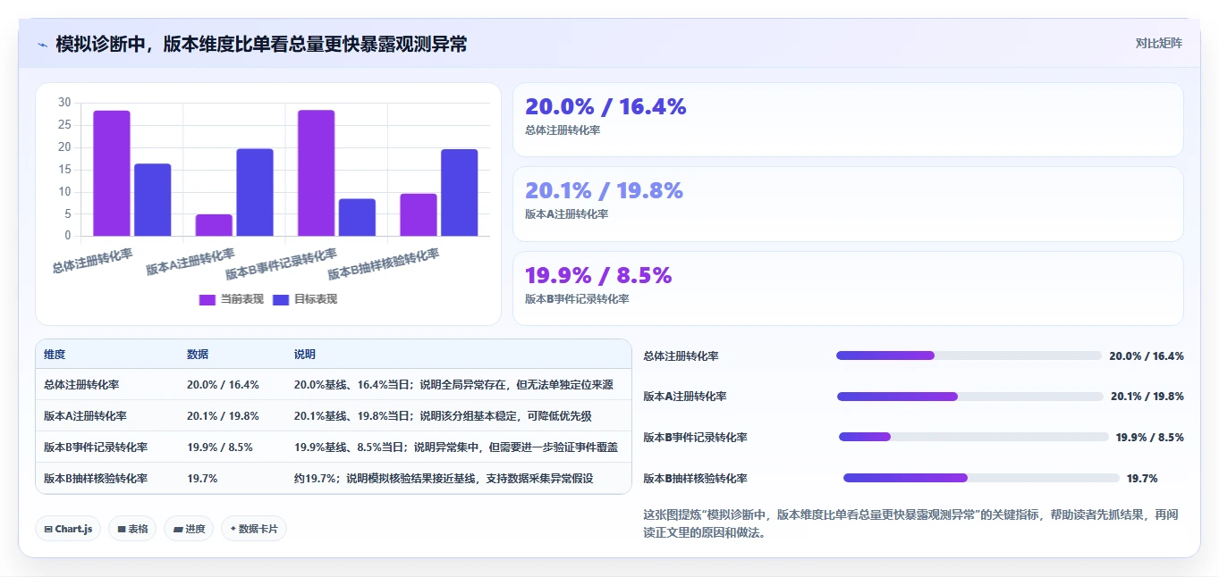The width and height of the screenshot is (1219, 577).
Task: Click 总体注册转化率 cell in the table
Action: pyautogui.click(x=81, y=385)
